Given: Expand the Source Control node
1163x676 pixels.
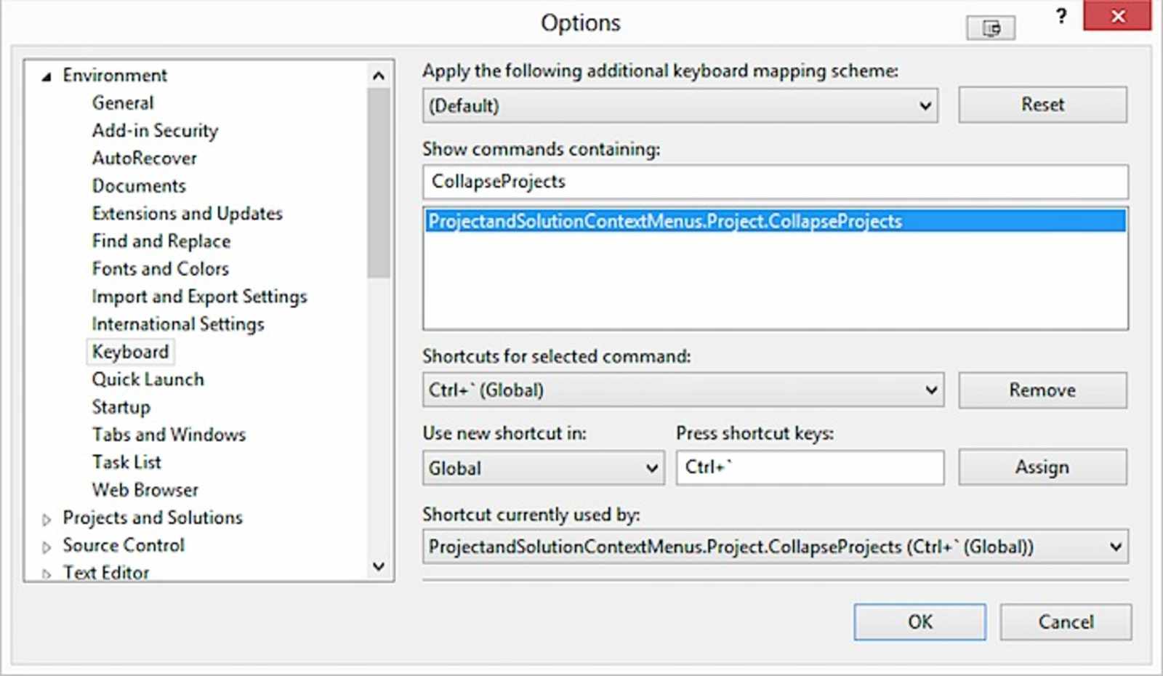Looking at the screenshot, I should [x=47, y=547].
